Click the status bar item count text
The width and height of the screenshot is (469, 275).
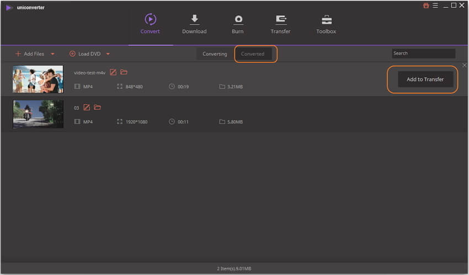click(234, 269)
